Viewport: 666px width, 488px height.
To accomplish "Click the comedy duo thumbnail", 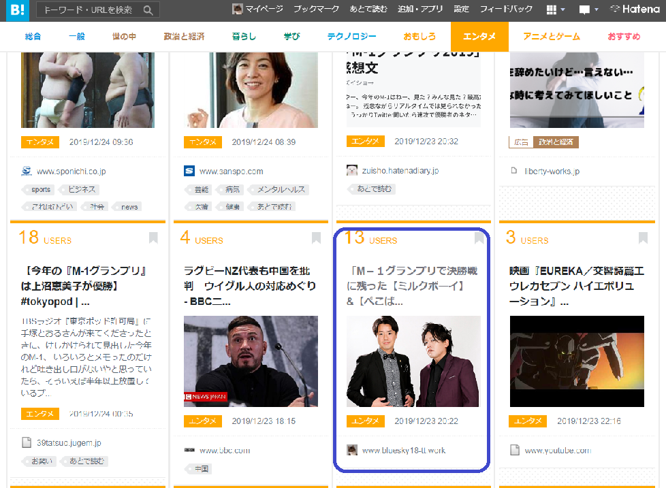I will (413, 361).
